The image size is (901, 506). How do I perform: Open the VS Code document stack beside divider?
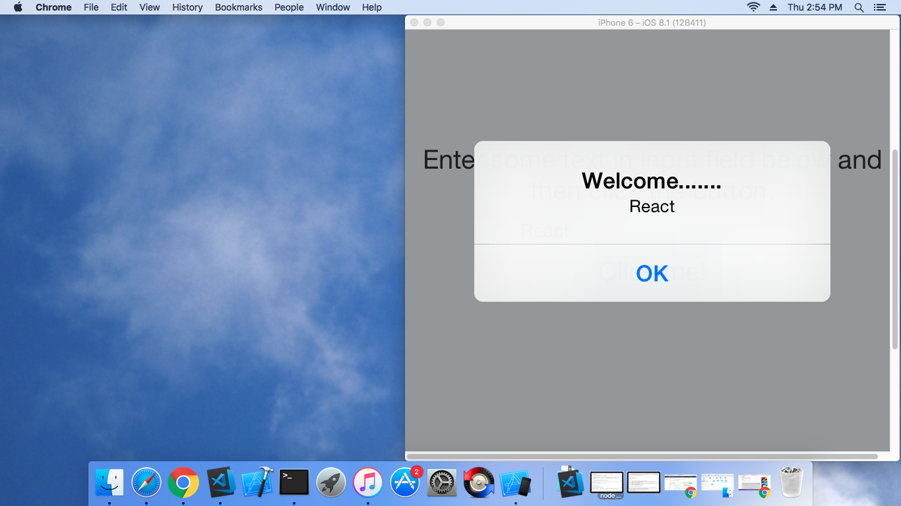[570, 482]
